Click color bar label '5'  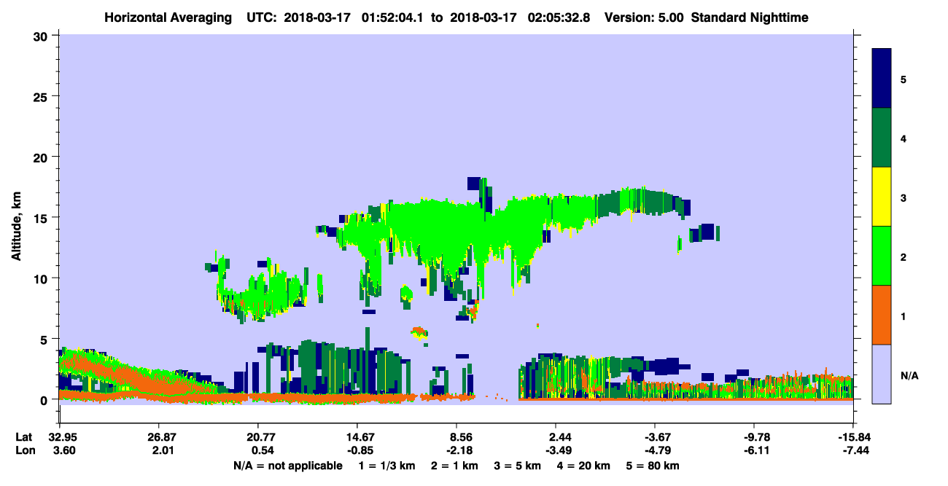[904, 79]
